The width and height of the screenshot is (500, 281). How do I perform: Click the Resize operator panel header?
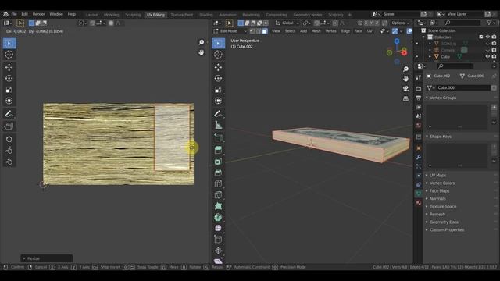tap(47, 258)
